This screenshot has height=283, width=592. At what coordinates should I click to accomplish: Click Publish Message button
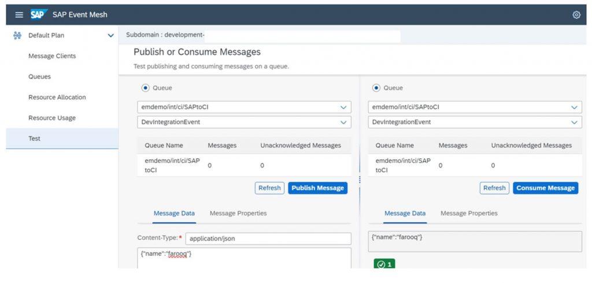317,188
